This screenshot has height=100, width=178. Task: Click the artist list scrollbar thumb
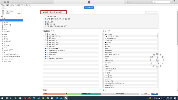click(x=157, y=36)
